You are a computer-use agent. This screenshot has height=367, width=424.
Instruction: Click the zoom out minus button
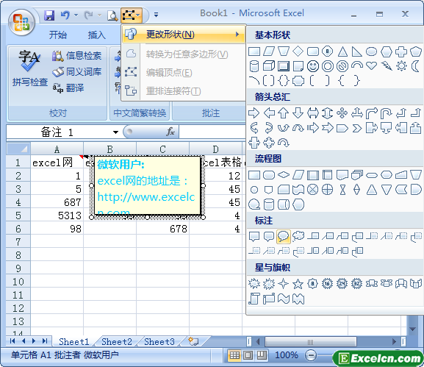coord(311,354)
